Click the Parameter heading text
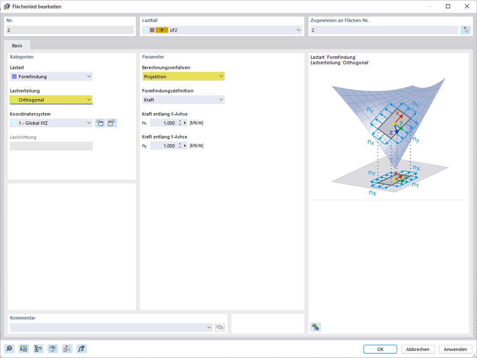 153,57
